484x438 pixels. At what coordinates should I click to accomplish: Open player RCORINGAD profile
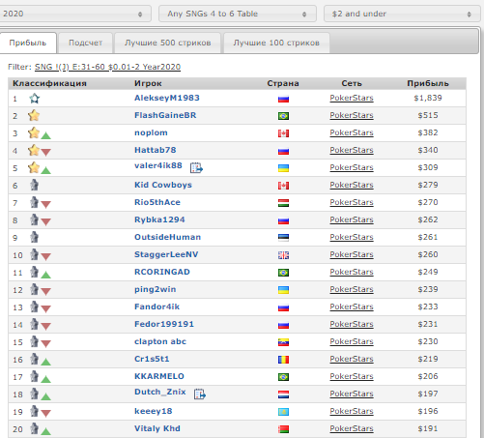tap(162, 272)
